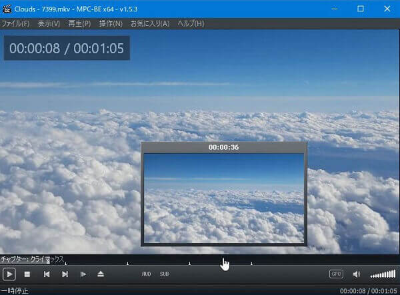Stop the video playback
The width and height of the screenshot is (400, 295).
27,274
